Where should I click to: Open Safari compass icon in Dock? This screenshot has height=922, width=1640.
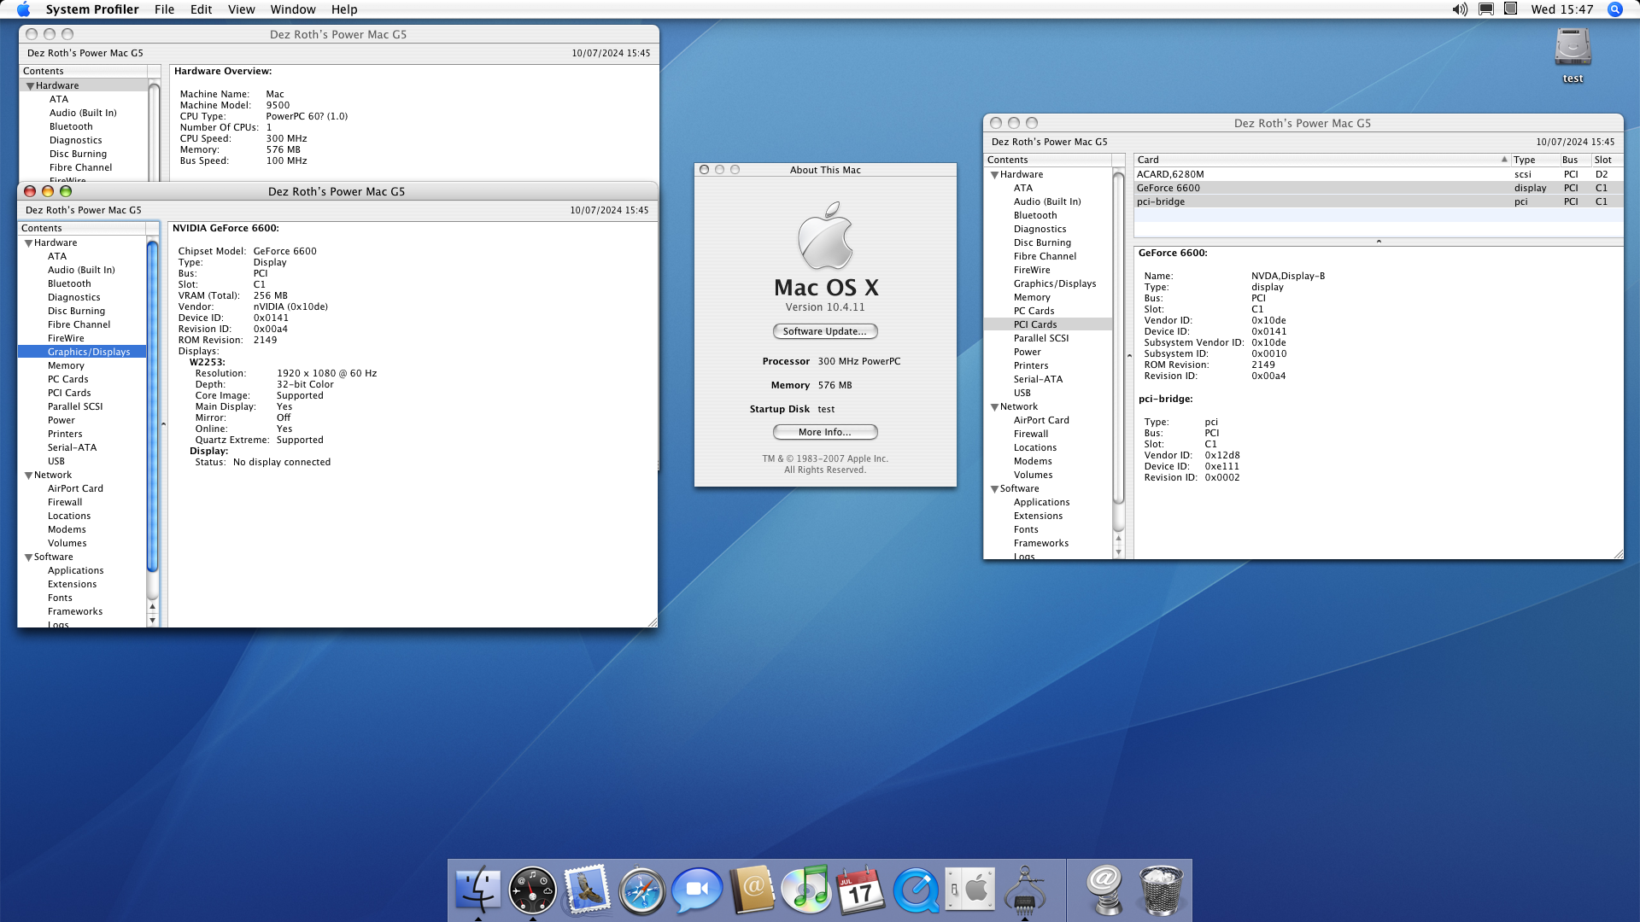(x=641, y=890)
